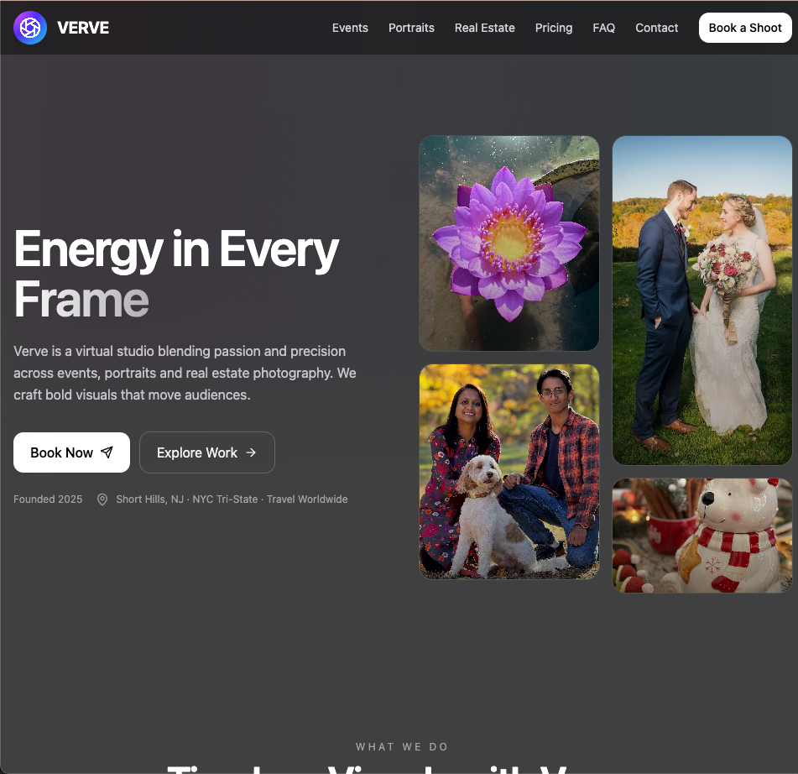798x774 pixels.
Task: Click the Explore Work button
Action: (x=207, y=452)
